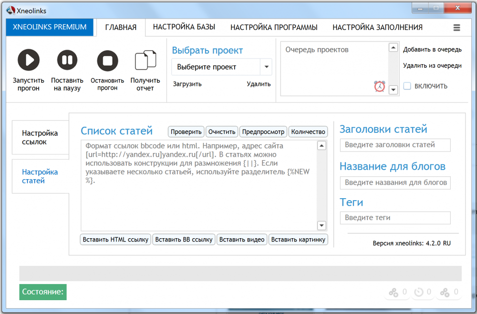This screenshot has height=314, width=477.
Task: Start the run with the play icon
Action: [x=28, y=60]
